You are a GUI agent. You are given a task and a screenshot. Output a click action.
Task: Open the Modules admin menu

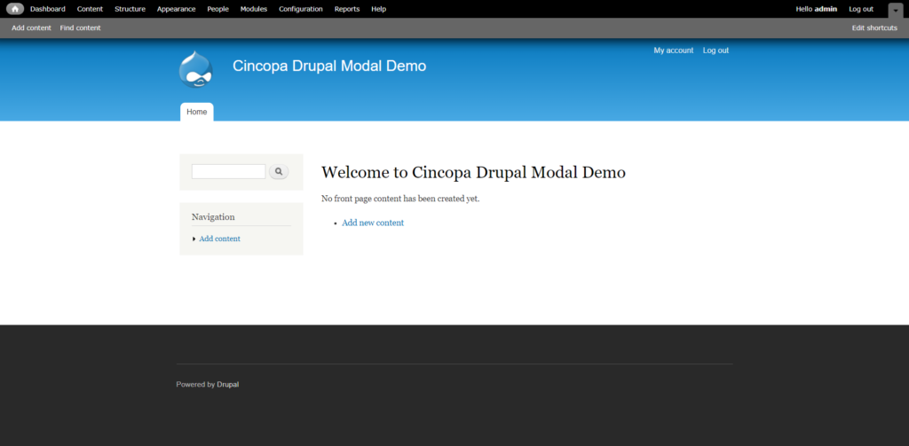[x=254, y=9]
